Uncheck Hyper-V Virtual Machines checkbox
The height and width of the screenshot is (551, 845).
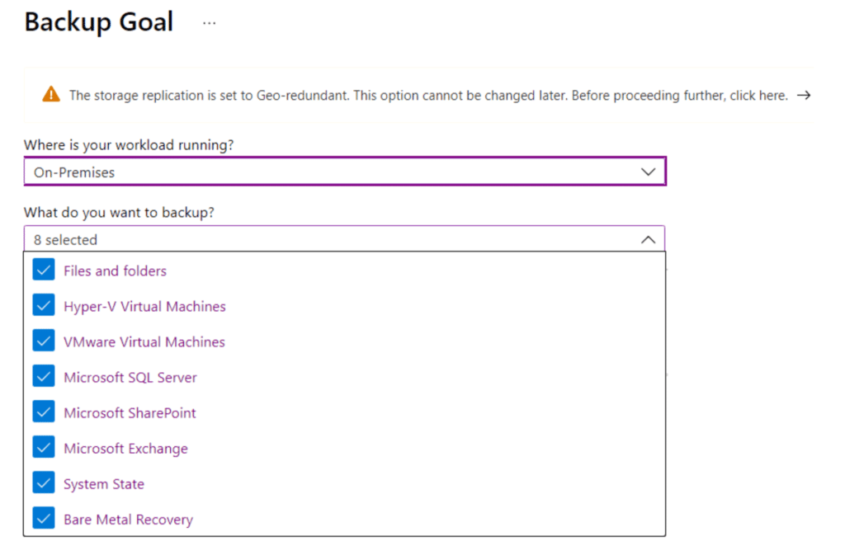click(x=44, y=306)
